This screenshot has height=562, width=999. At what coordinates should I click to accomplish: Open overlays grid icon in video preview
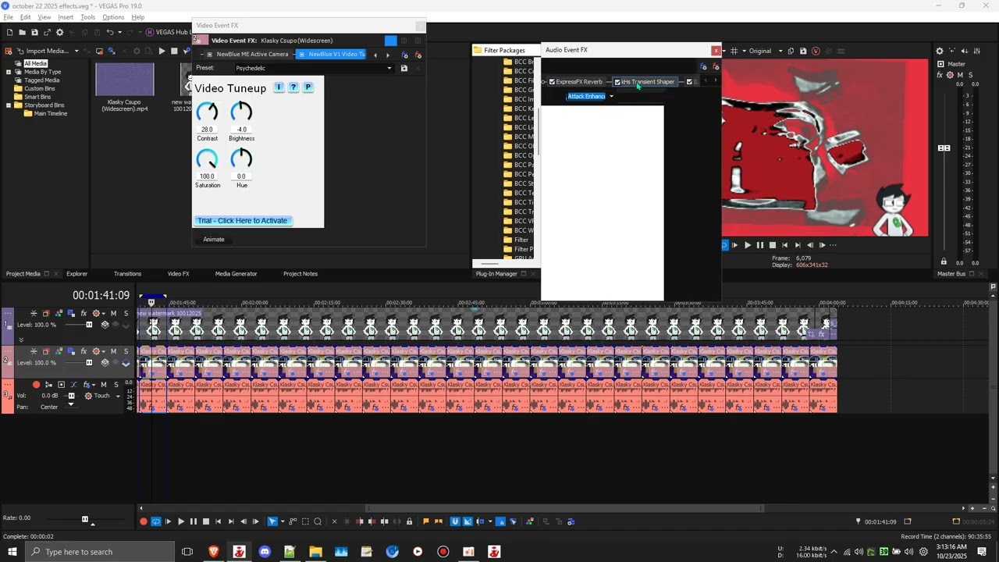point(734,51)
